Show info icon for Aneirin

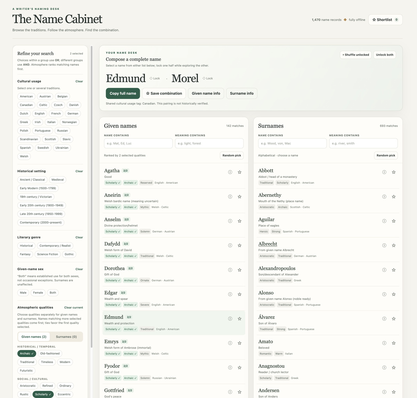(x=230, y=197)
